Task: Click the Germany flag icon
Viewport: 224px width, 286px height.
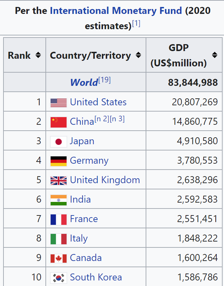Action: pos(58,161)
